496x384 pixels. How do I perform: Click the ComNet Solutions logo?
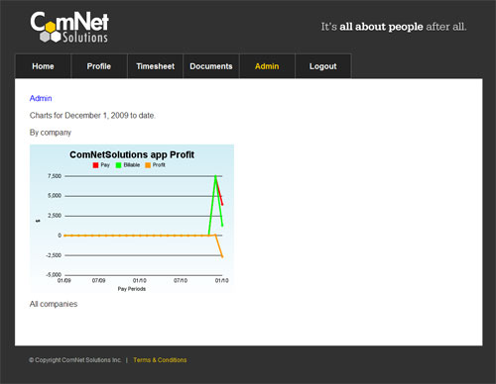(69, 28)
